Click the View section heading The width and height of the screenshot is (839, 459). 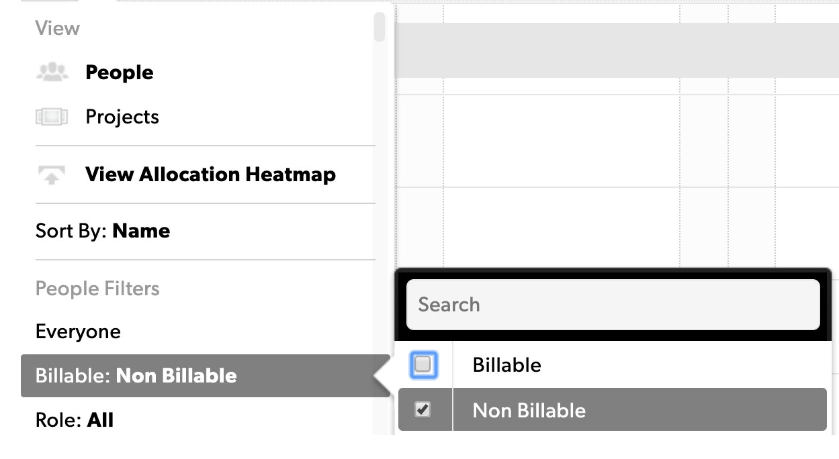tap(58, 28)
